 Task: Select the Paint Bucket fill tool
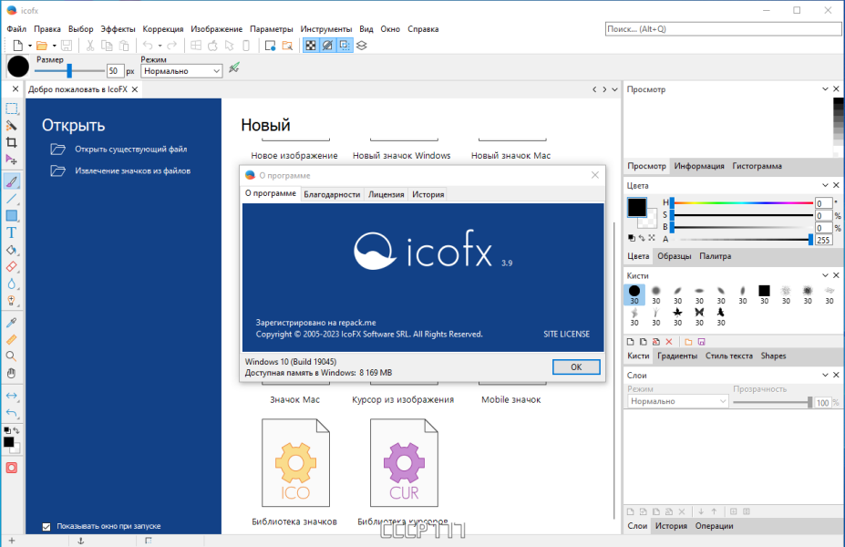11,250
